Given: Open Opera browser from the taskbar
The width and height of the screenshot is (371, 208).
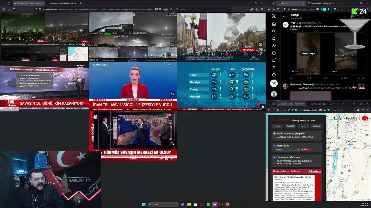Looking at the screenshot, I should click(202, 205).
